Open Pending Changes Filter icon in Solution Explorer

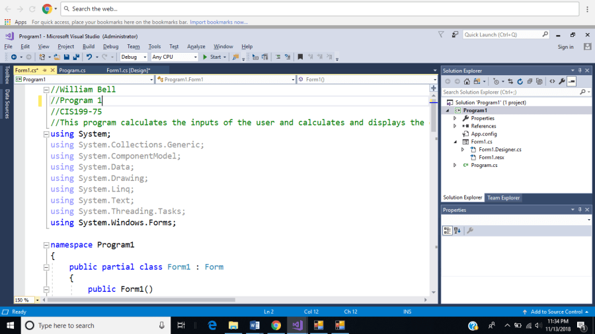(496, 81)
